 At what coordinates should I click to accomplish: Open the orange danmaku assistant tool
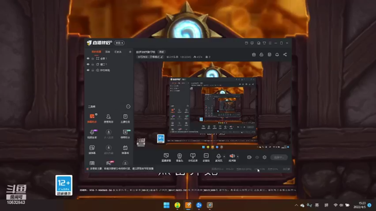(x=92, y=119)
